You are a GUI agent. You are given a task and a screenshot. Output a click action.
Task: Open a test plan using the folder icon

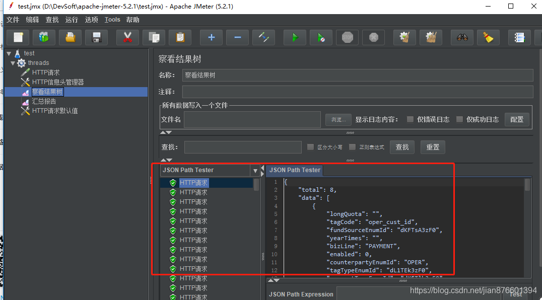pos(70,37)
